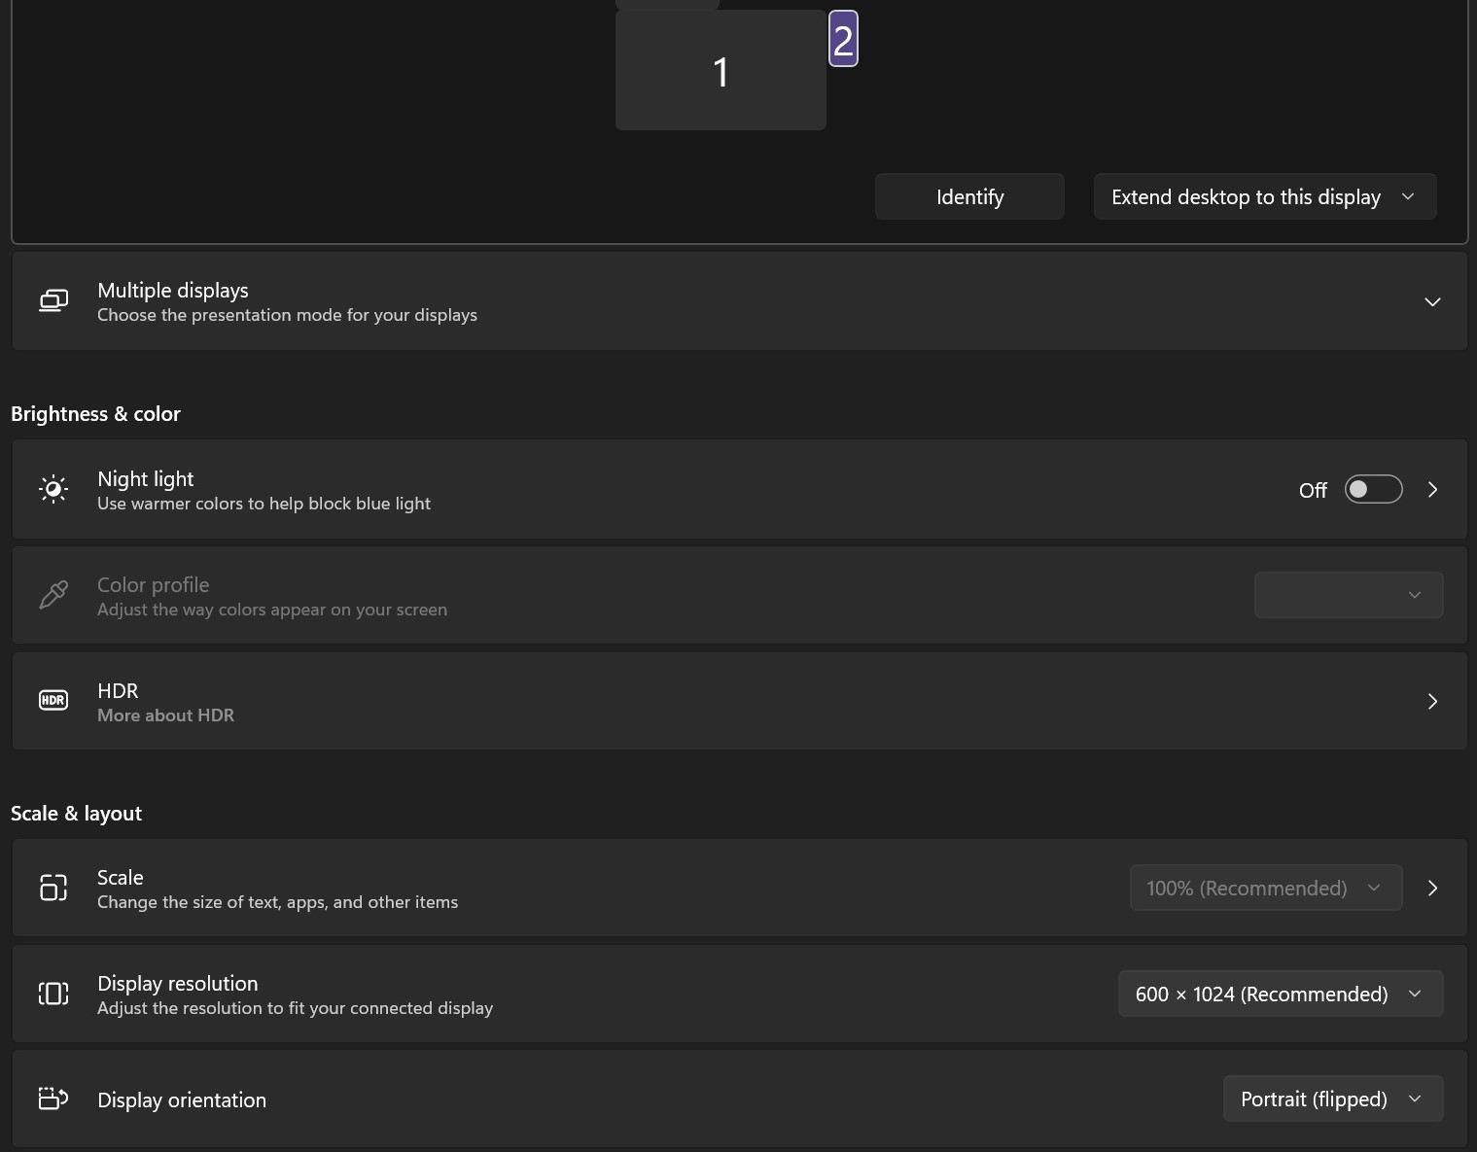
Task: Select display 1 in the diagram
Action: (721, 70)
